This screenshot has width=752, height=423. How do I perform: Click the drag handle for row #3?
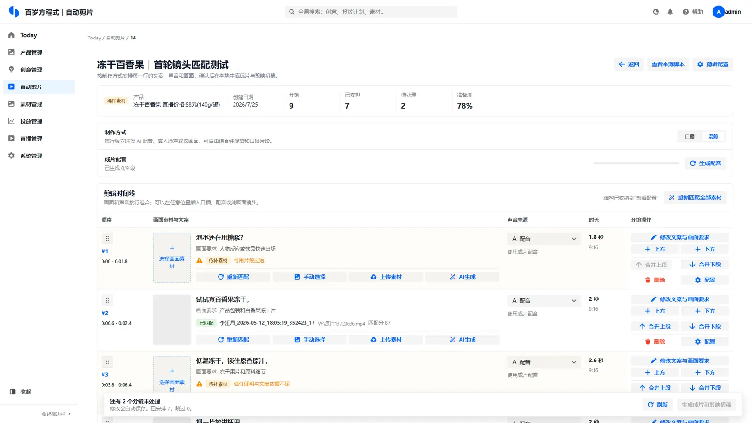(x=107, y=362)
